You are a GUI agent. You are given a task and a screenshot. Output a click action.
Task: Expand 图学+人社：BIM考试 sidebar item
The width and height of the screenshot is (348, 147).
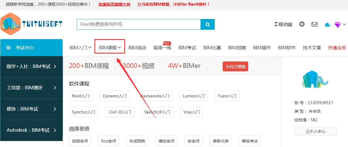click(31, 67)
